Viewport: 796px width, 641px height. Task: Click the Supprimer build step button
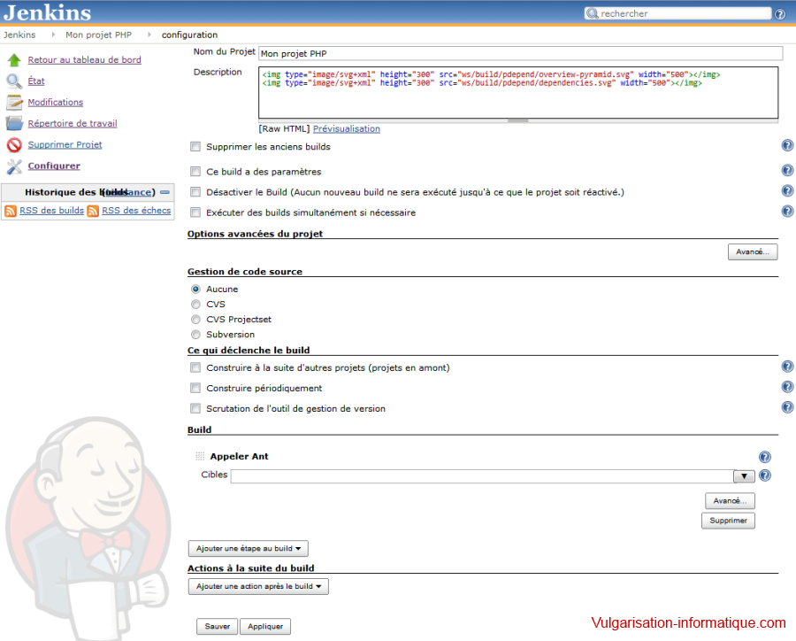click(x=728, y=521)
